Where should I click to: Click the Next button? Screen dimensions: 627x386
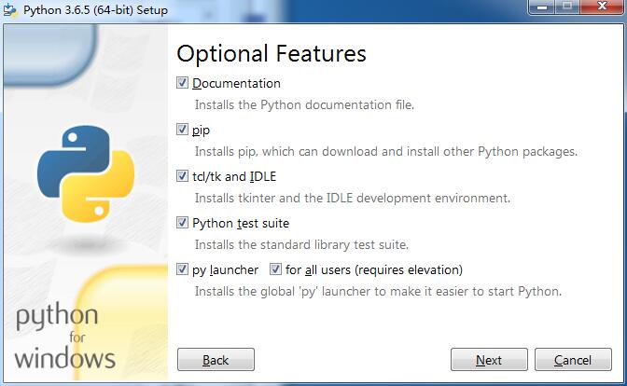click(489, 360)
